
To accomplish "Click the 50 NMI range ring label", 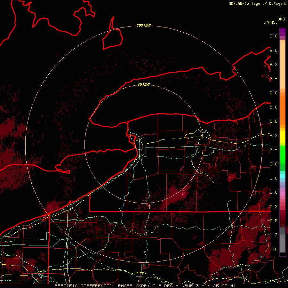I will pyautogui.click(x=144, y=84).
